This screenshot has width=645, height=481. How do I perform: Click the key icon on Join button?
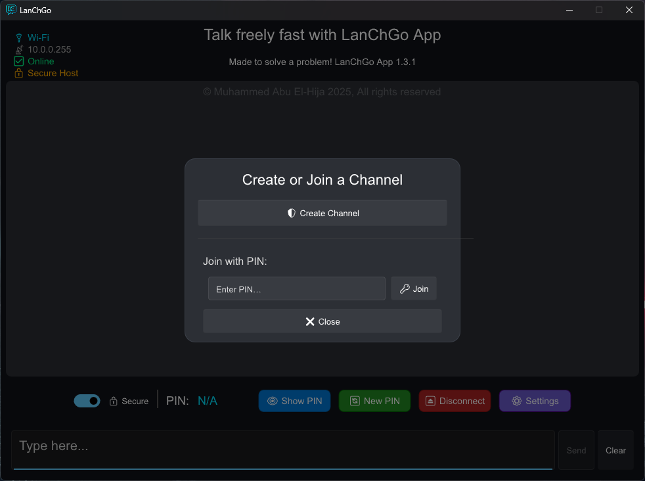(x=405, y=288)
